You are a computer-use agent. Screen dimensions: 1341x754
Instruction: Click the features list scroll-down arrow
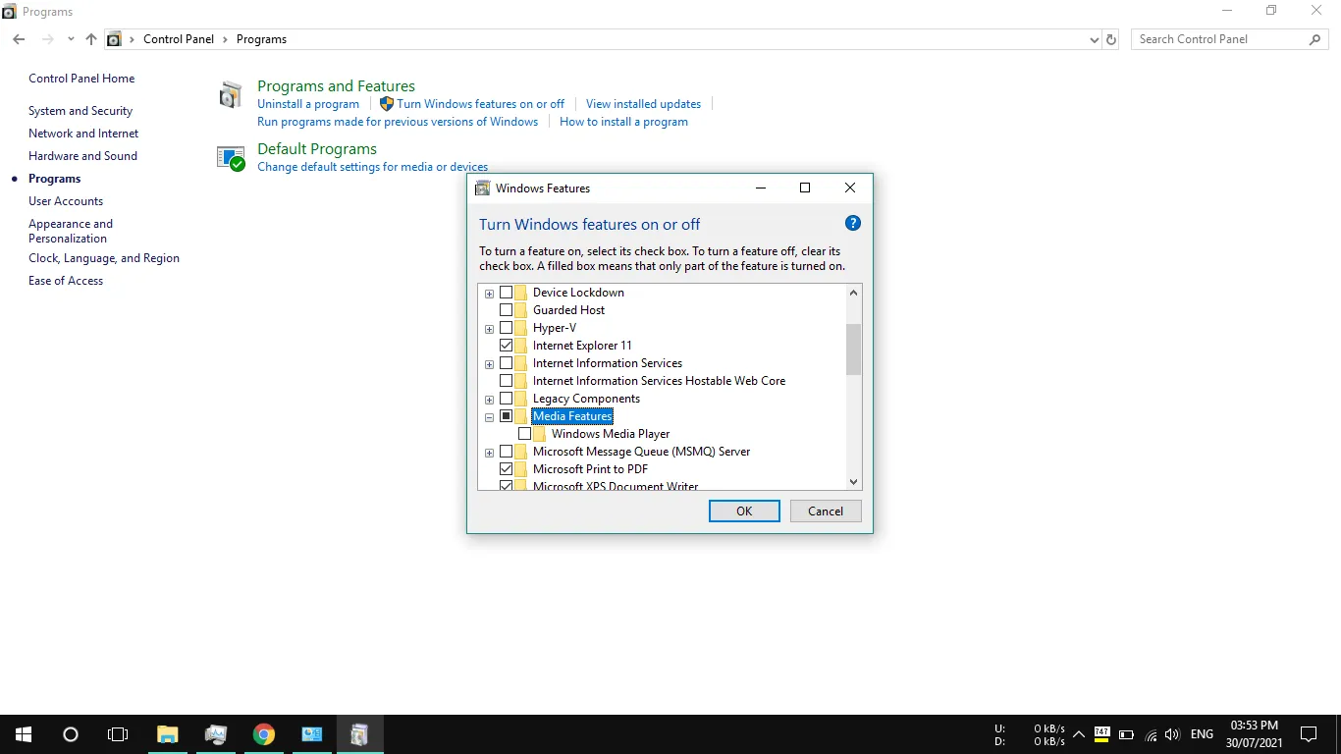(853, 481)
